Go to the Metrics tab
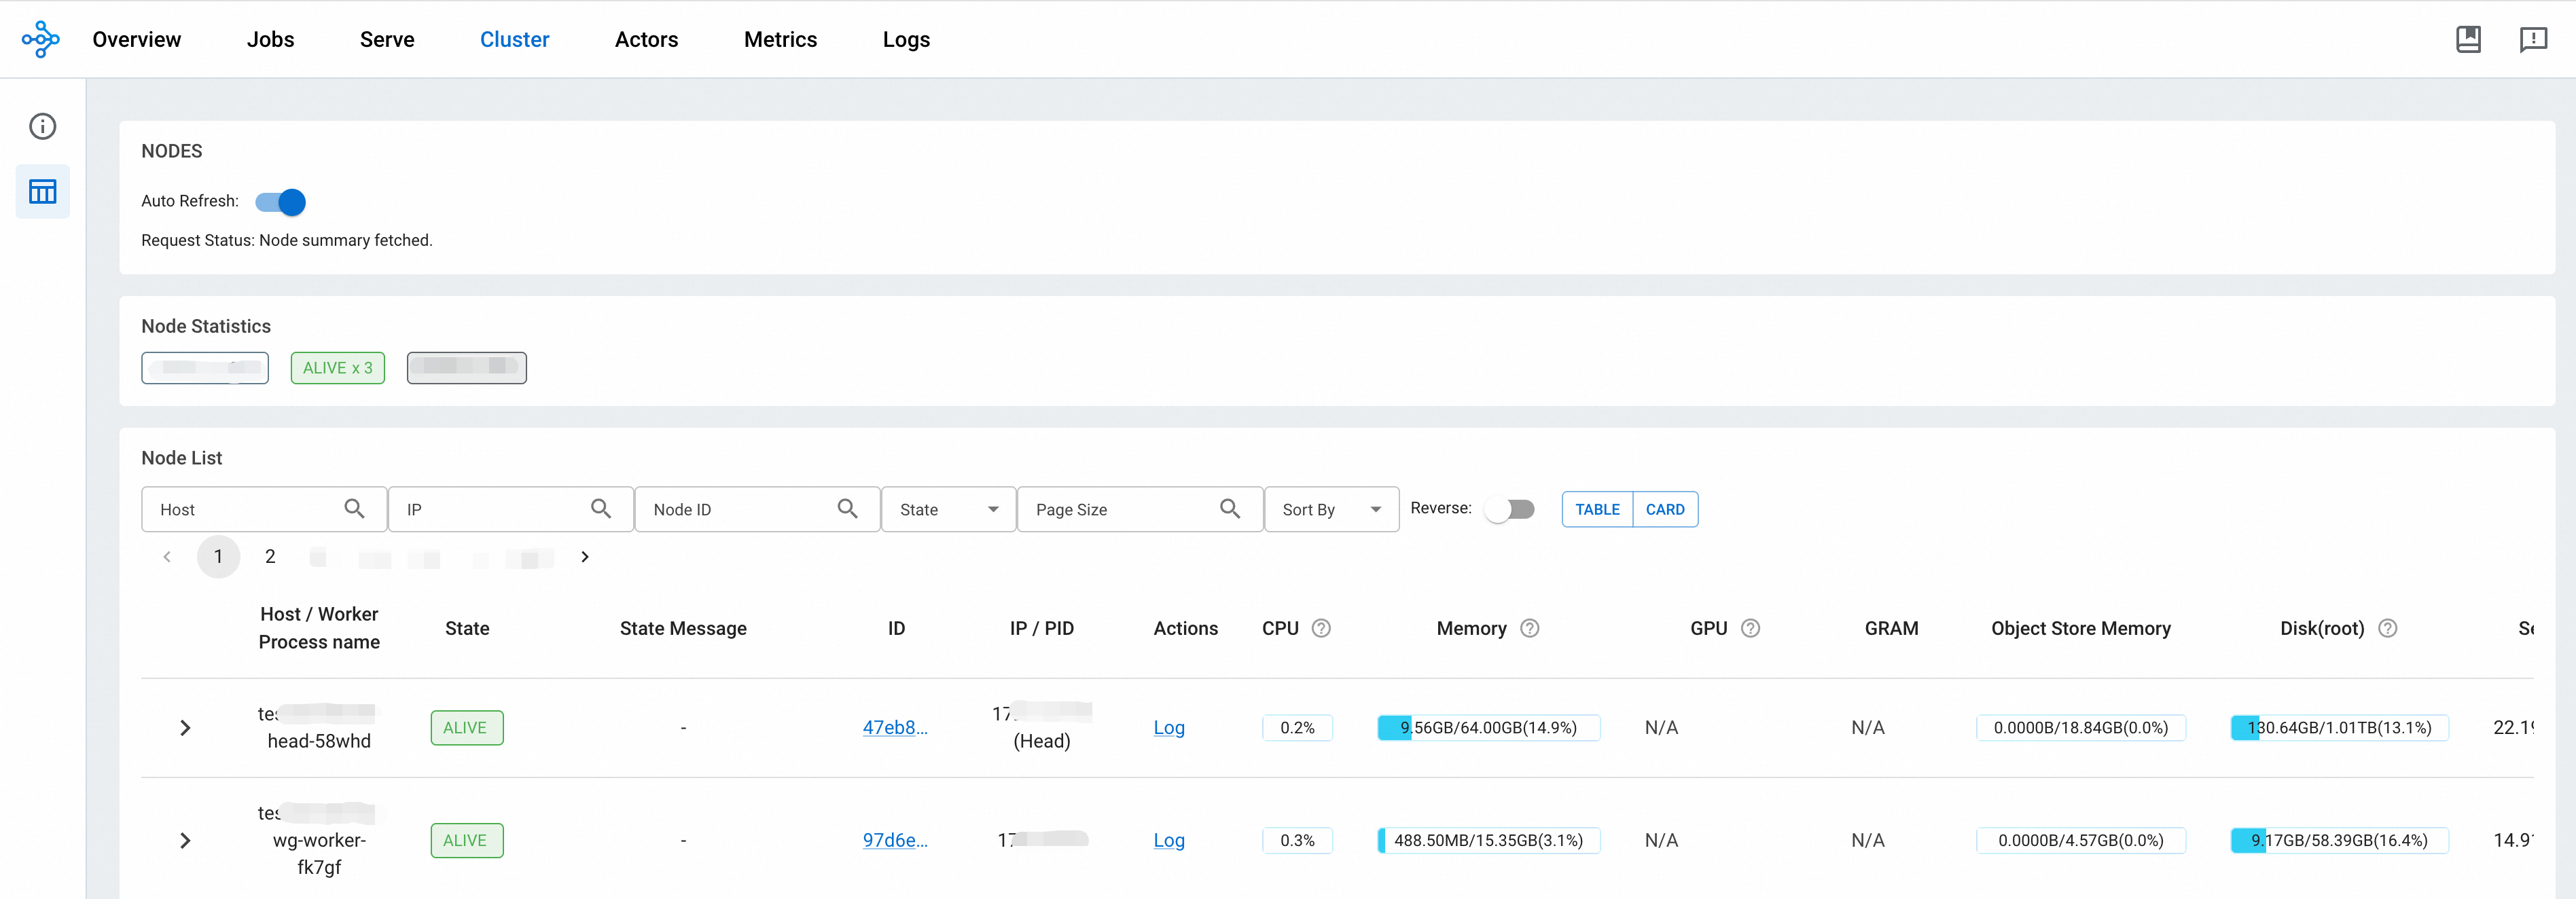2576x899 pixels. pyautogui.click(x=780, y=39)
